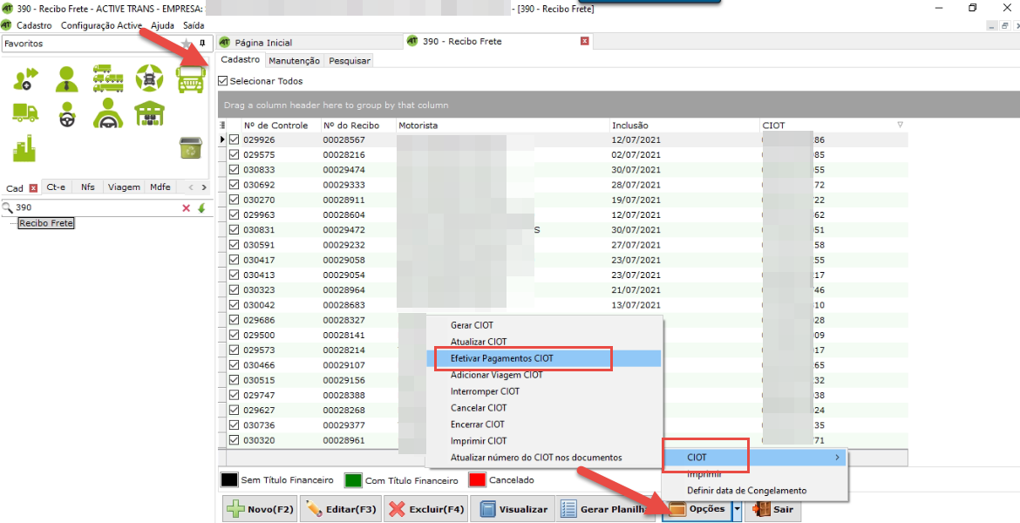Uncheck the row checkbox for 030833

[234, 170]
